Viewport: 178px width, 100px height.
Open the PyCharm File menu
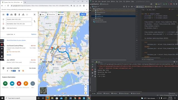point(93,1)
